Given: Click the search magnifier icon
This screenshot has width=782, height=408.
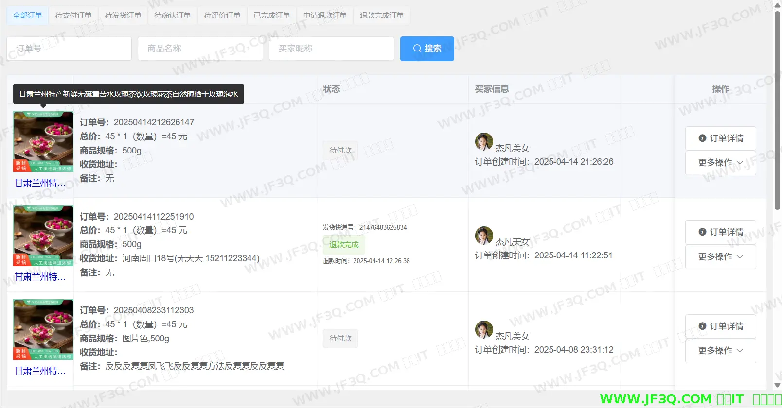Looking at the screenshot, I should click(x=417, y=49).
